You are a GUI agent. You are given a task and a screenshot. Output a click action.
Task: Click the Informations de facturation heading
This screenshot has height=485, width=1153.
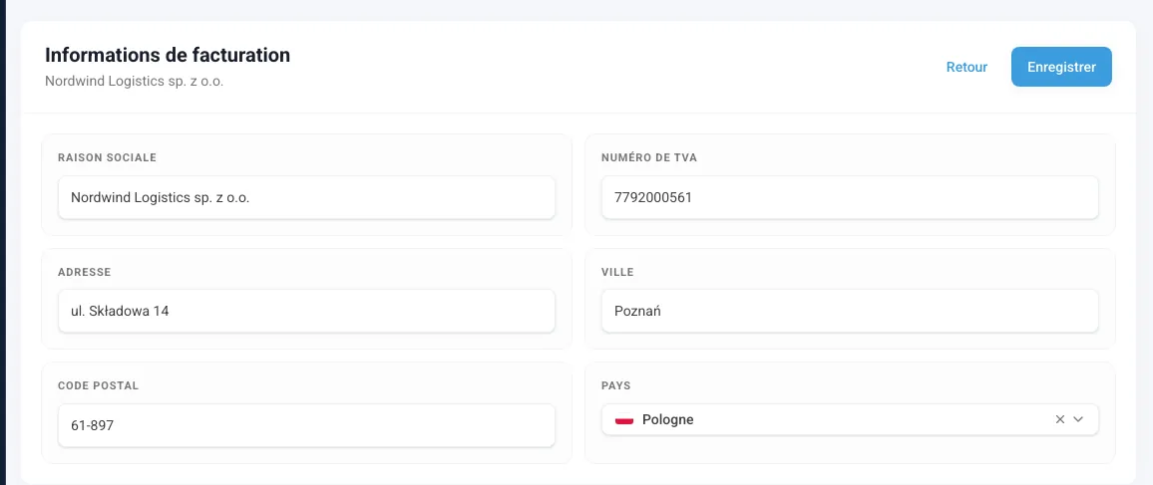point(168,55)
